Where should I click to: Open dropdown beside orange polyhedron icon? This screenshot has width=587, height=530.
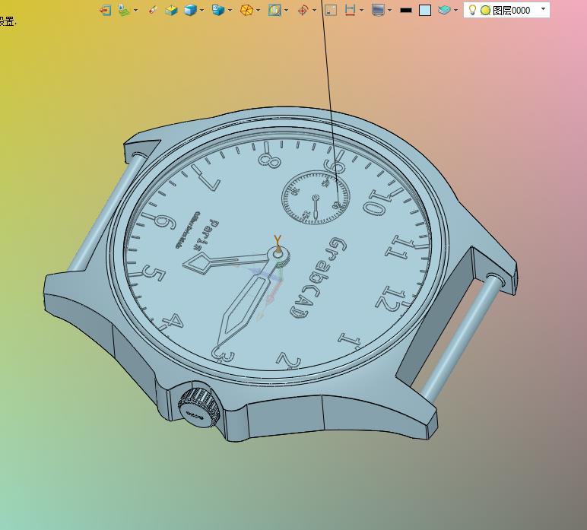click(258, 10)
